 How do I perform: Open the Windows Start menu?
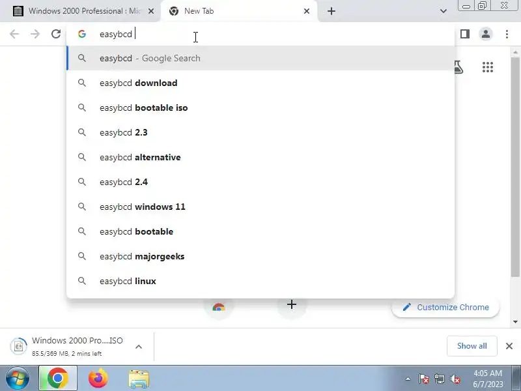coord(18,378)
